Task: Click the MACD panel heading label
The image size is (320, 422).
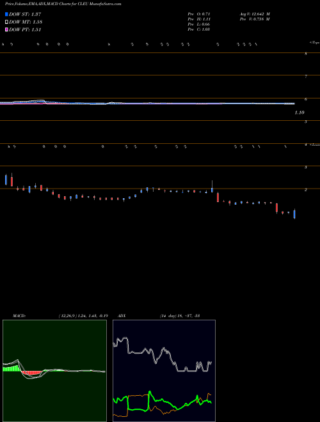Action: pyautogui.click(x=19, y=316)
